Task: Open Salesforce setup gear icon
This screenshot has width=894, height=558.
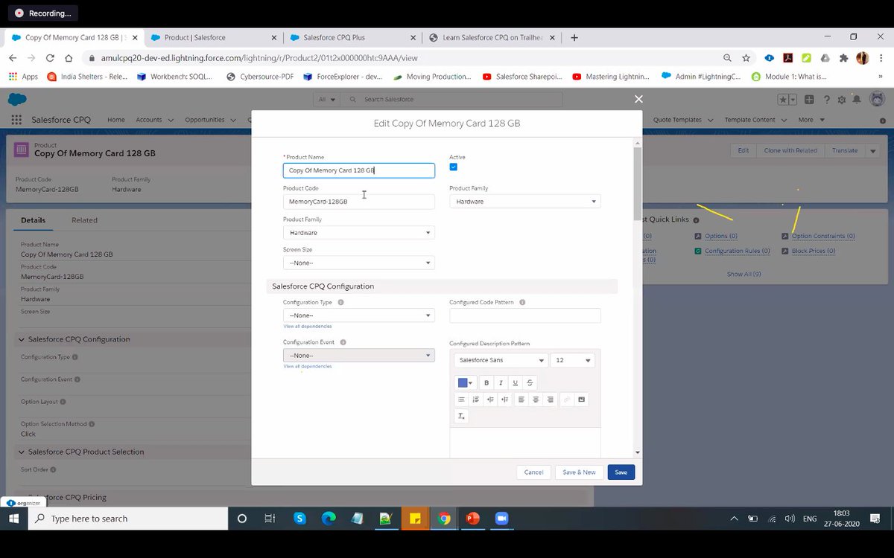Action: (x=842, y=100)
